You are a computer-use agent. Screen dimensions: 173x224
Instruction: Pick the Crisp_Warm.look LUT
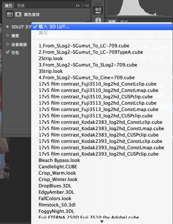pyautogui.click(x=102, y=173)
